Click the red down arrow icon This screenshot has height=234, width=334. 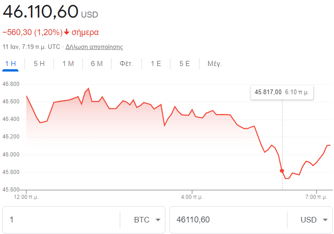(x=67, y=32)
